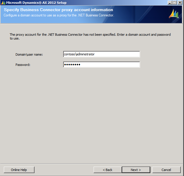Click the "Domain\user name:" label

[x=29, y=54]
